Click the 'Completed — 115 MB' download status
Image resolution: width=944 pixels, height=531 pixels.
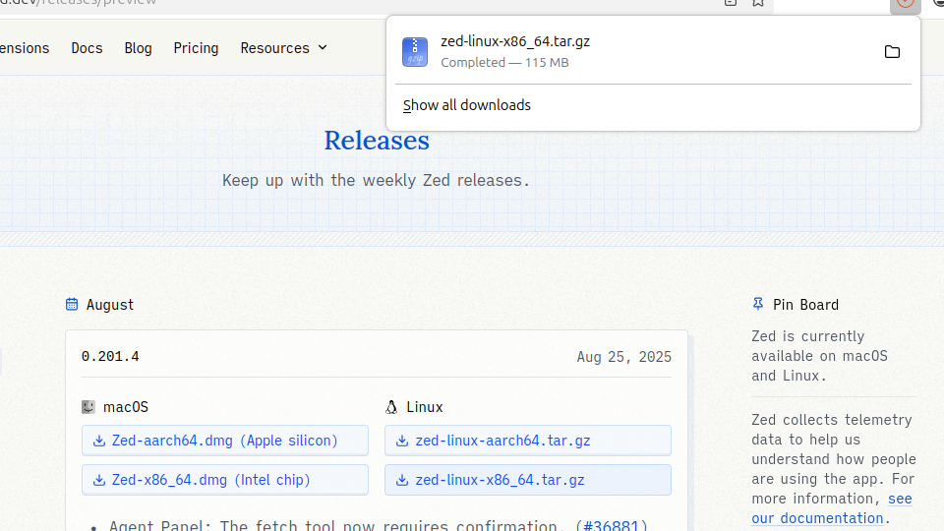(504, 63)
